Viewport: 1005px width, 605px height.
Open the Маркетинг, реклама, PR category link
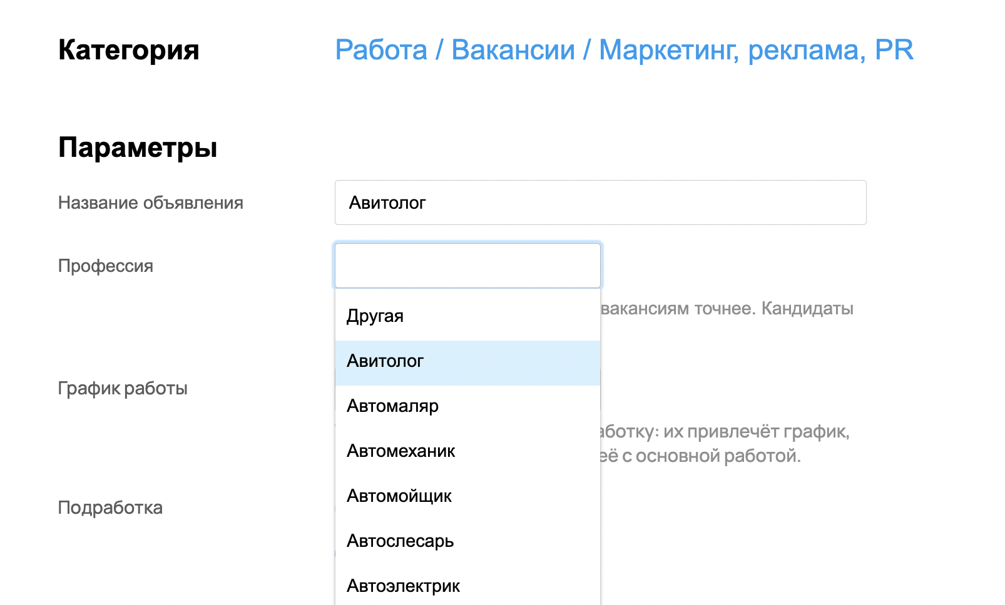(x=756, y=50)
